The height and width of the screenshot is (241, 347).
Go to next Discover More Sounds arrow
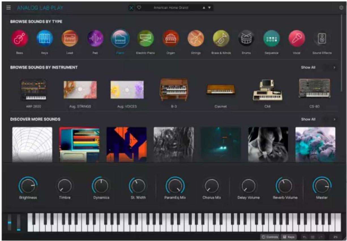click(x=334, y=119)
